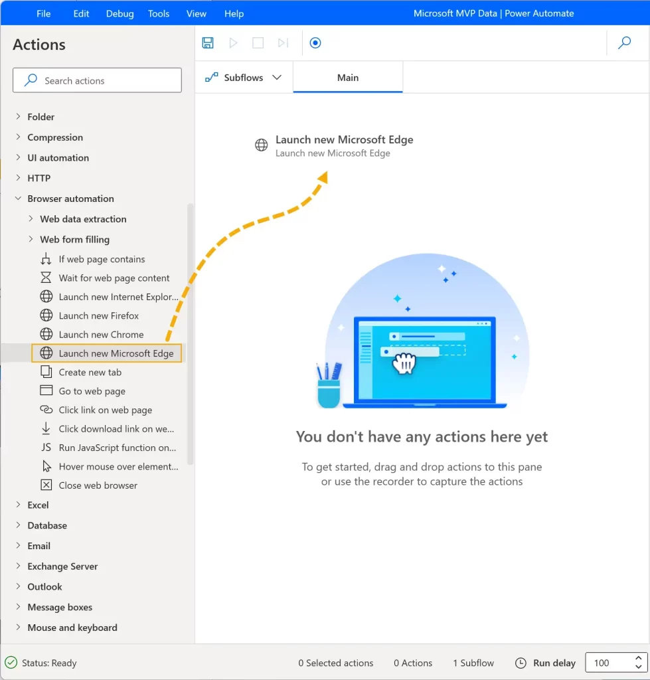Switch to the Main tab

click(x=347, y=78)
